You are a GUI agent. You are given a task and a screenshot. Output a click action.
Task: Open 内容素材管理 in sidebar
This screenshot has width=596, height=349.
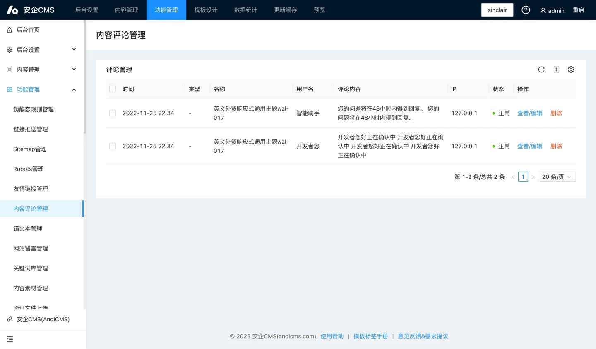[41, 288]
